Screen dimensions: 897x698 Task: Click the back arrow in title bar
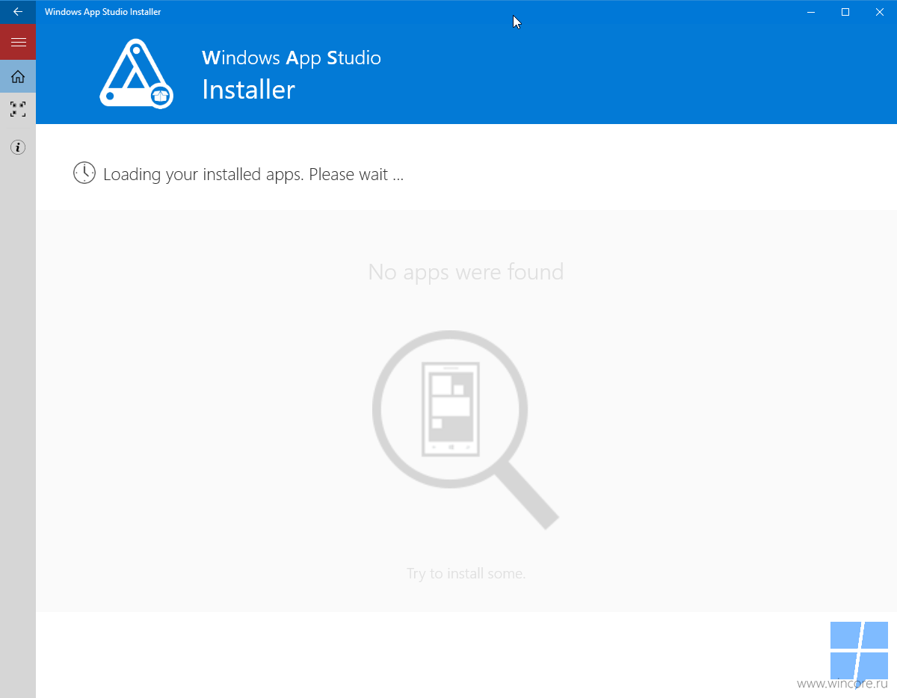point(18,12)
